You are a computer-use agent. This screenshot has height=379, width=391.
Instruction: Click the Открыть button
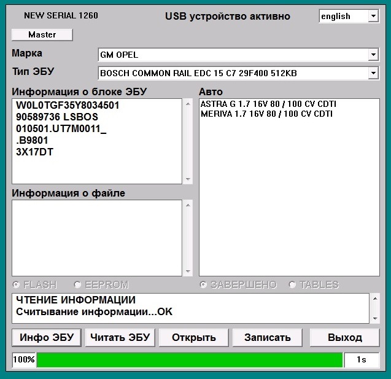193,338
